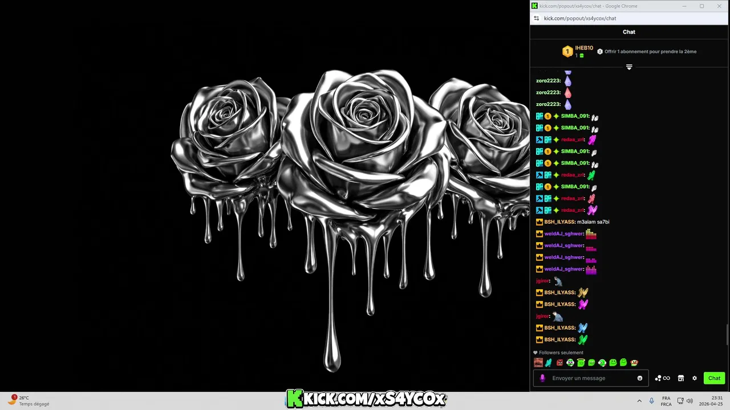Select the kick.com/popout/xs4ycox/chat URL bar
This screenshot has width=730, height=410.
[580, 18]
